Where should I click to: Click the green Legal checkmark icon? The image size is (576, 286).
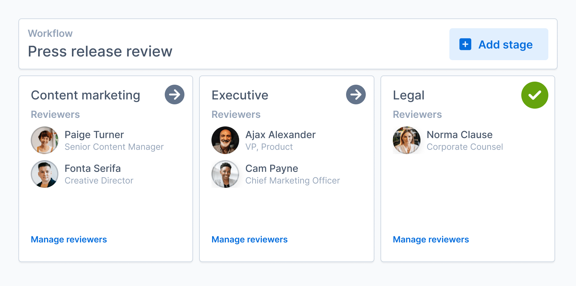point(535,95)
